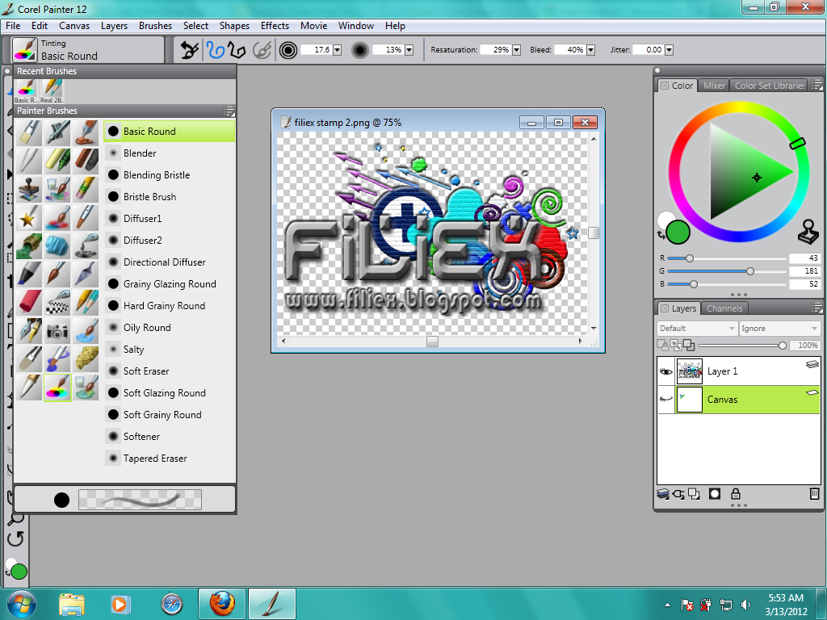Toggle Pick Up Underlying Color in Layers
This screenshot has width=827, height=620.
676,346
